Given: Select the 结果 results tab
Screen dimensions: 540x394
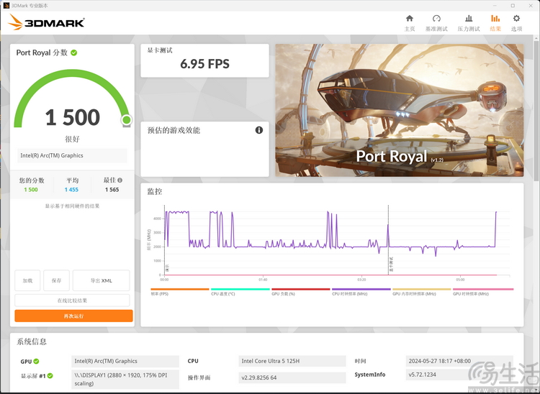Looking at the screenshot, I should coord(495,23).
